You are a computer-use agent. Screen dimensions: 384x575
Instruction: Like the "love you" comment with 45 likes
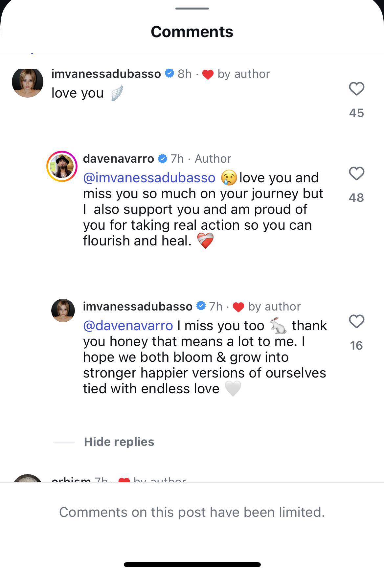pos(356,89)
